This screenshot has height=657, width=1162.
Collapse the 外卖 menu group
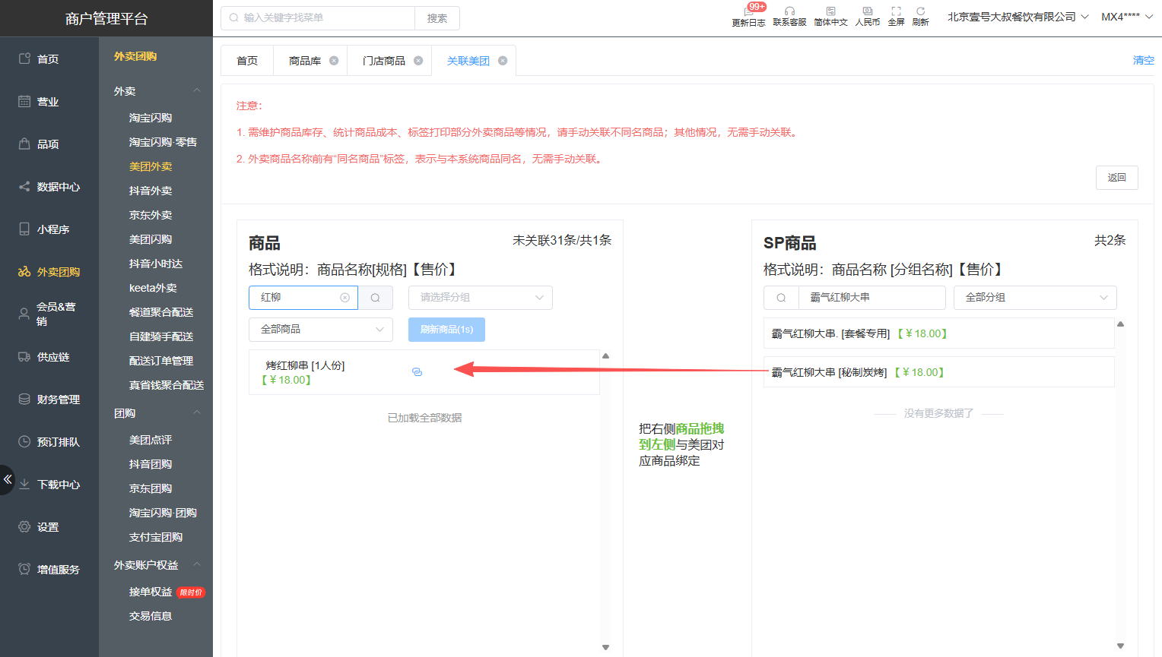coord(197,90)
